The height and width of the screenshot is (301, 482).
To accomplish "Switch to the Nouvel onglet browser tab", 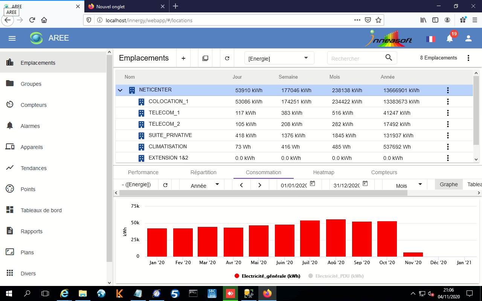I will pos(126,6).
